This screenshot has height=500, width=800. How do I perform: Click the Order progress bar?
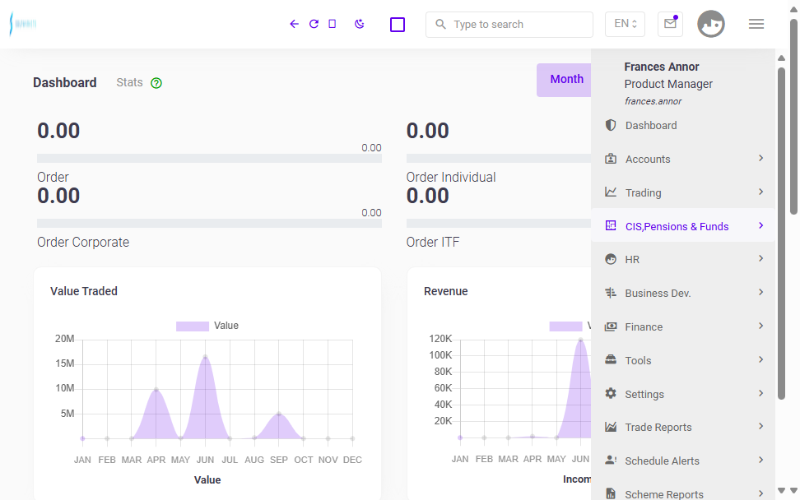(x=209, y=159)
